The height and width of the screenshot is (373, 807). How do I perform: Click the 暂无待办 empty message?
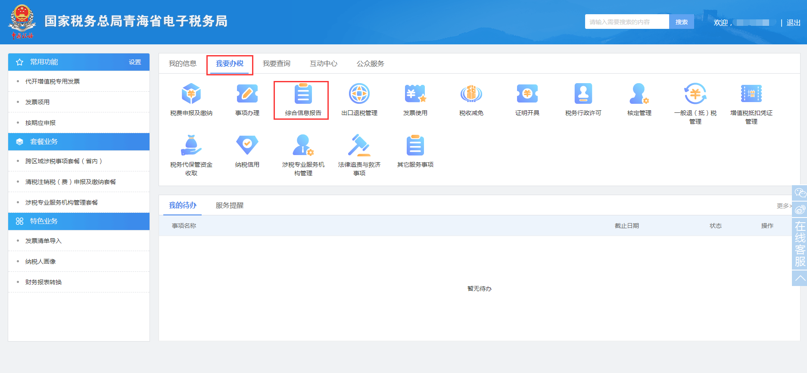480,289
